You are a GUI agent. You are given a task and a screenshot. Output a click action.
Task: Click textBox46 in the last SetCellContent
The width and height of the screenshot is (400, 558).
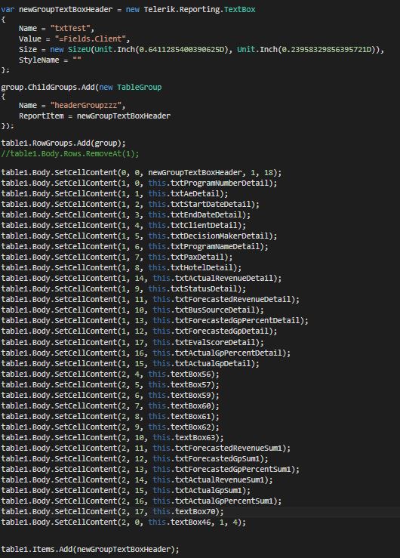click(191, 523)
